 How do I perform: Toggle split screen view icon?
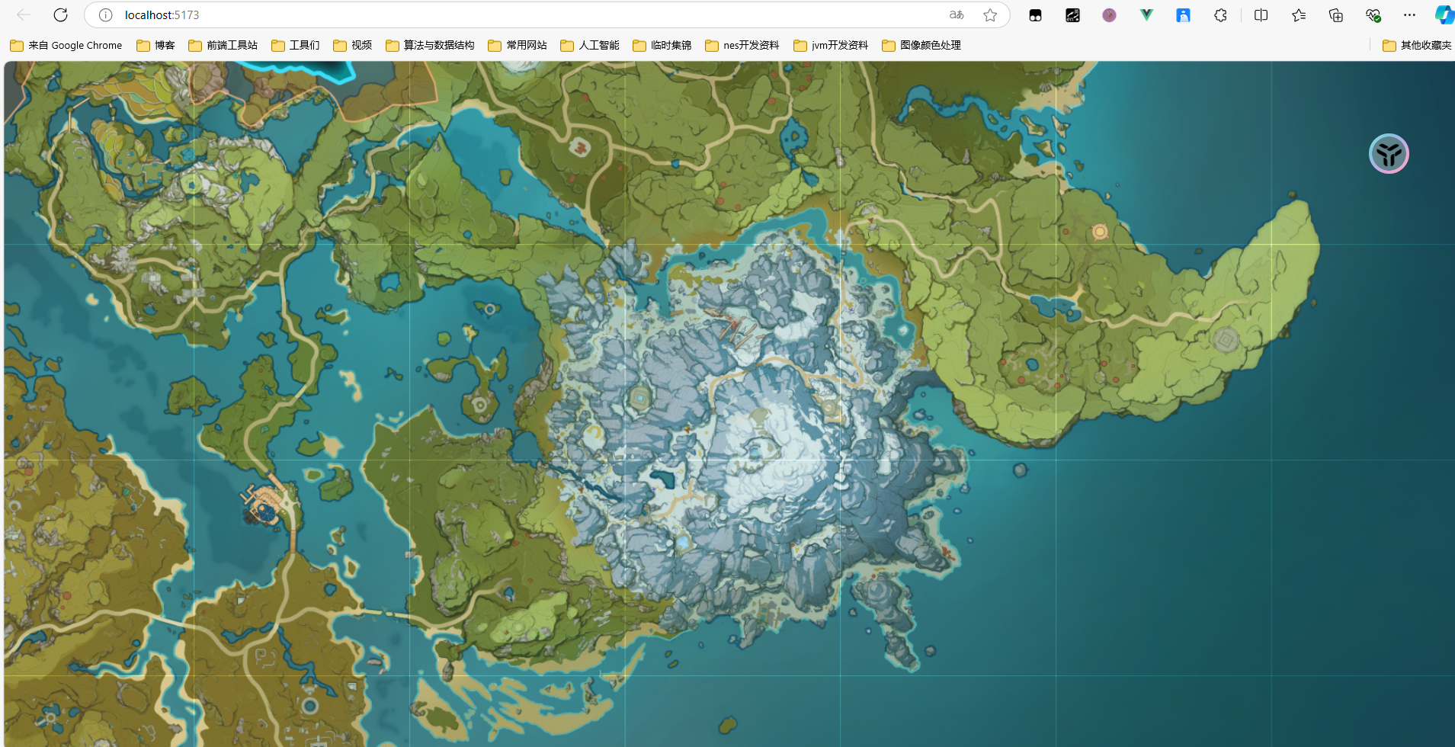click(x=1261, y=15)
